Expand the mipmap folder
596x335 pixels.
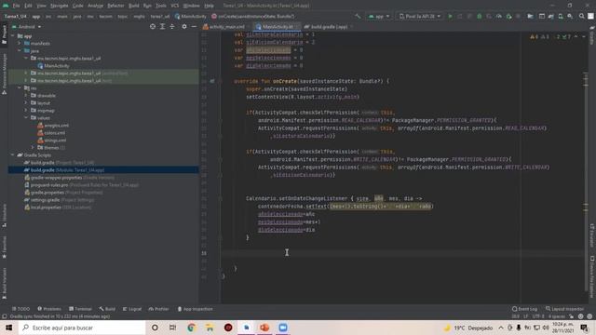pyautogui.click(x=26, y=111)
